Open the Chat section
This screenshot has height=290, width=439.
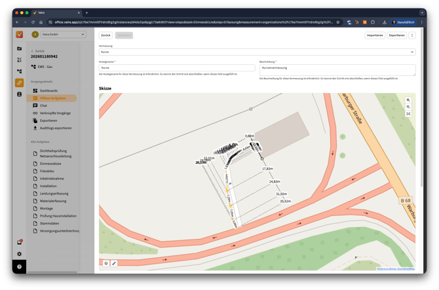coord(43,105)
